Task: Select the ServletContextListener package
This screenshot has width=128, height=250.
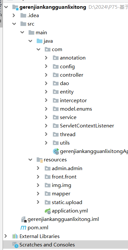Action: 87,125
